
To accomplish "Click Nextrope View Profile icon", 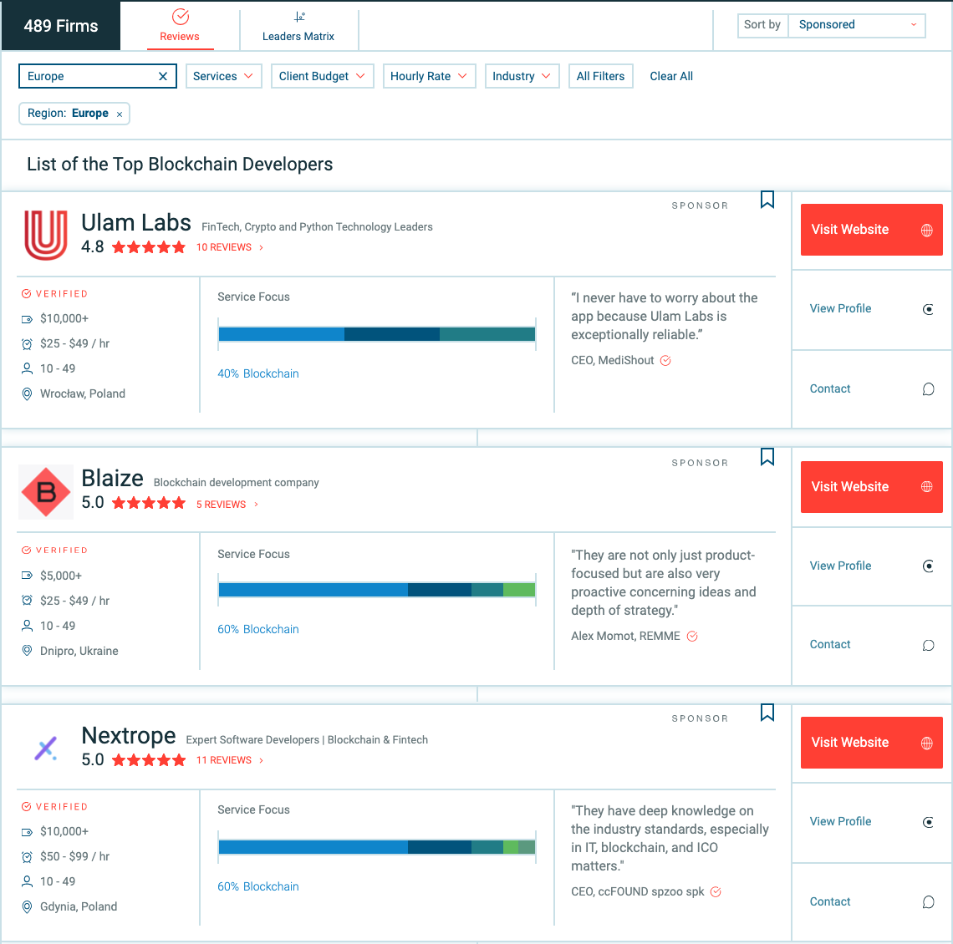I will click(x=928, y=822).
